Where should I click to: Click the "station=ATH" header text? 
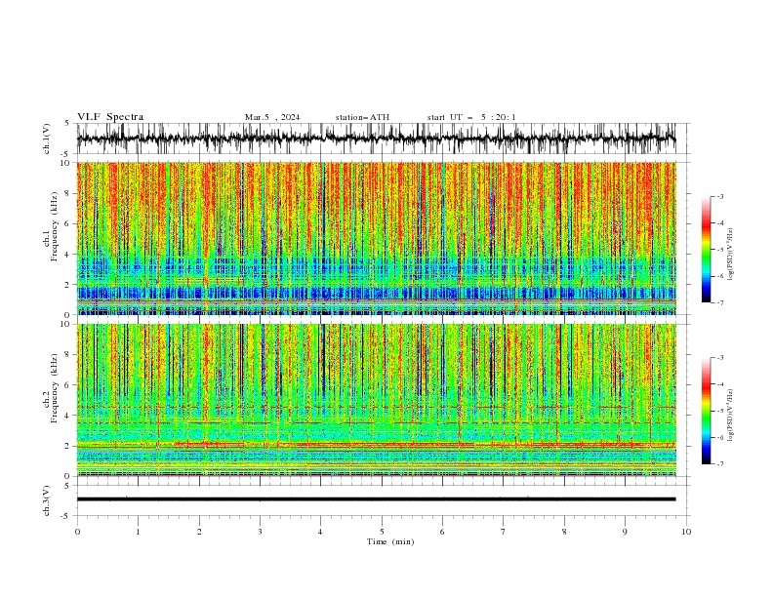362,117
